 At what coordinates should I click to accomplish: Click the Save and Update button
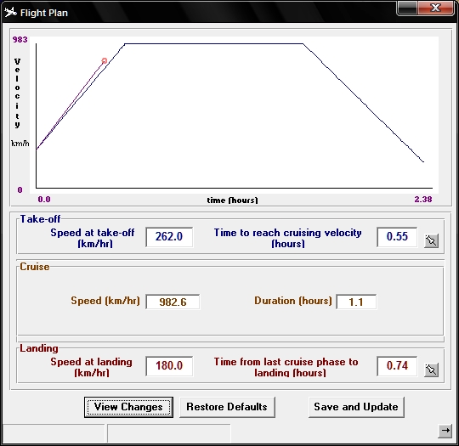coord(356,407)
